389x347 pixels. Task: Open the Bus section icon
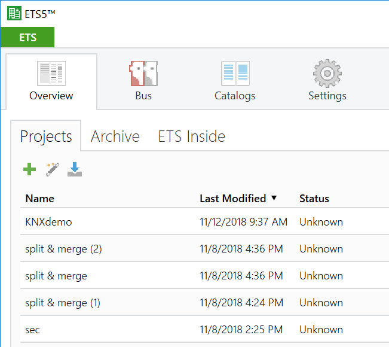click(x=143, y=74)
